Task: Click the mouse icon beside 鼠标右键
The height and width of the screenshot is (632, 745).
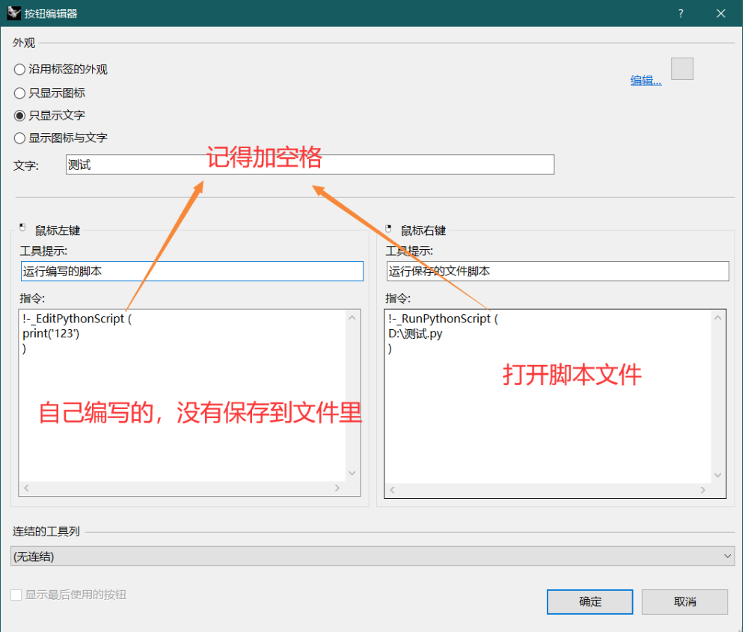Action: tap(387, 227)
